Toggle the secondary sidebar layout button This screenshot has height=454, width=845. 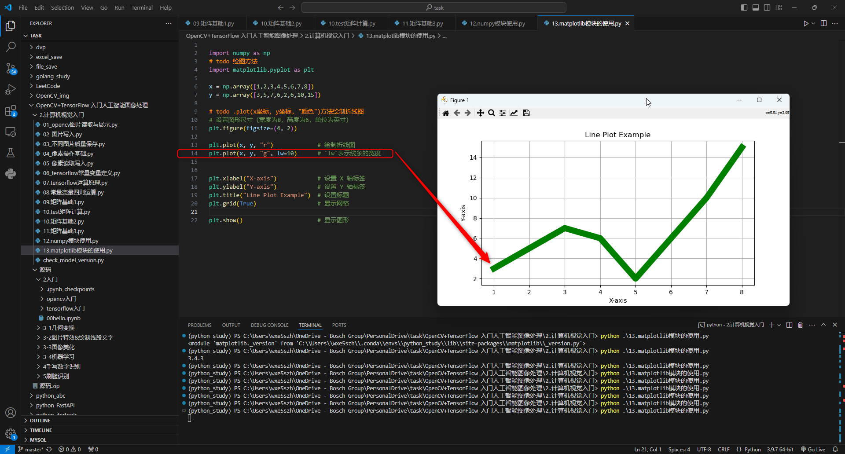pos(767,7)
